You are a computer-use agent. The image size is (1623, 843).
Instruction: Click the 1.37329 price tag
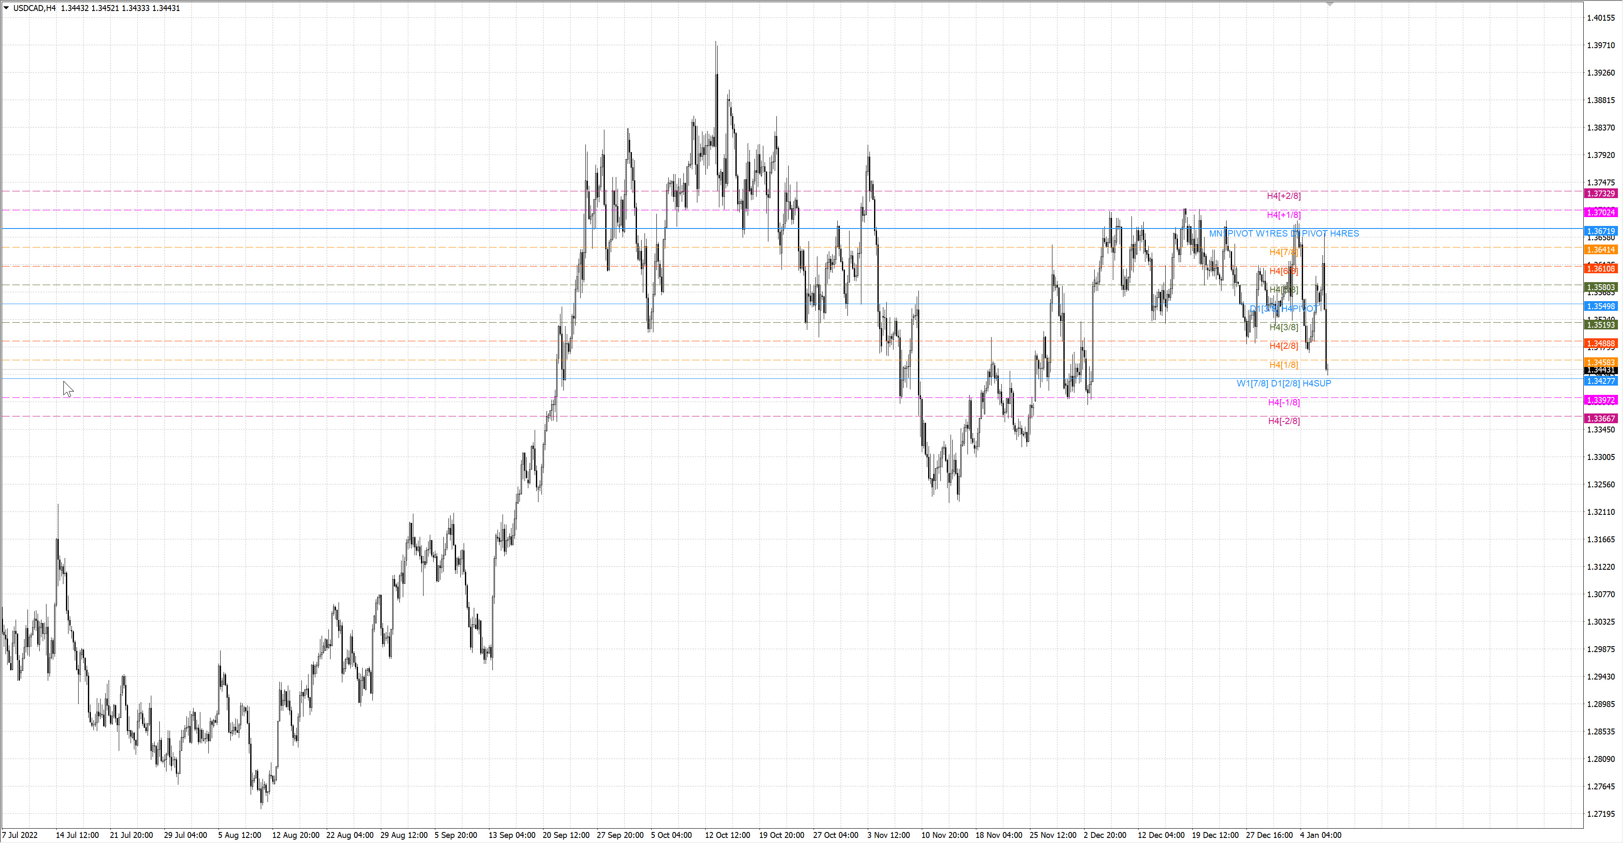pos(1600,193)
